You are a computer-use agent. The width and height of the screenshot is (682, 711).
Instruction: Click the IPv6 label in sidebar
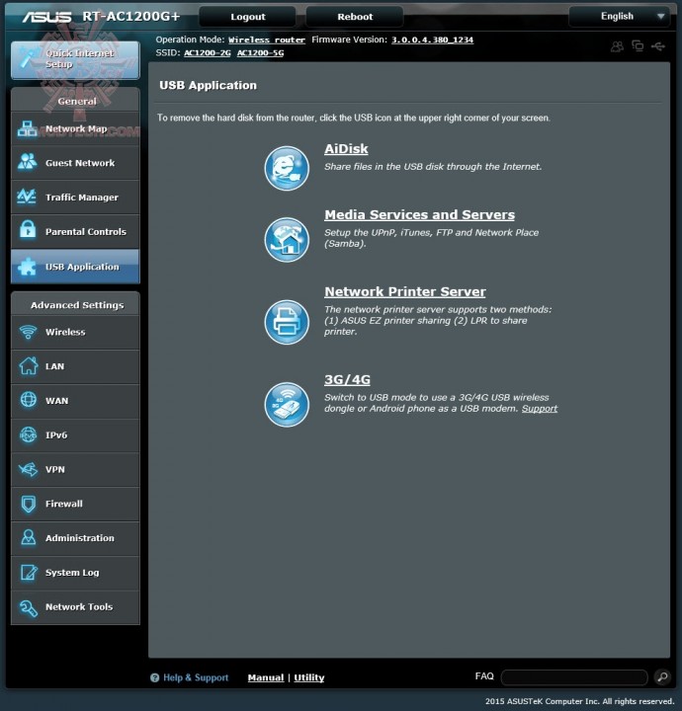pyautogui.click(x=56, y=435)
